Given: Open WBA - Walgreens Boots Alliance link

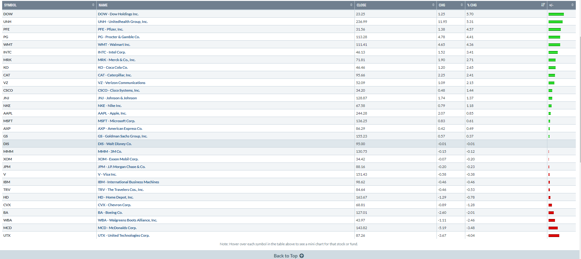Looking at the screenshot, I should coord(128,220).
